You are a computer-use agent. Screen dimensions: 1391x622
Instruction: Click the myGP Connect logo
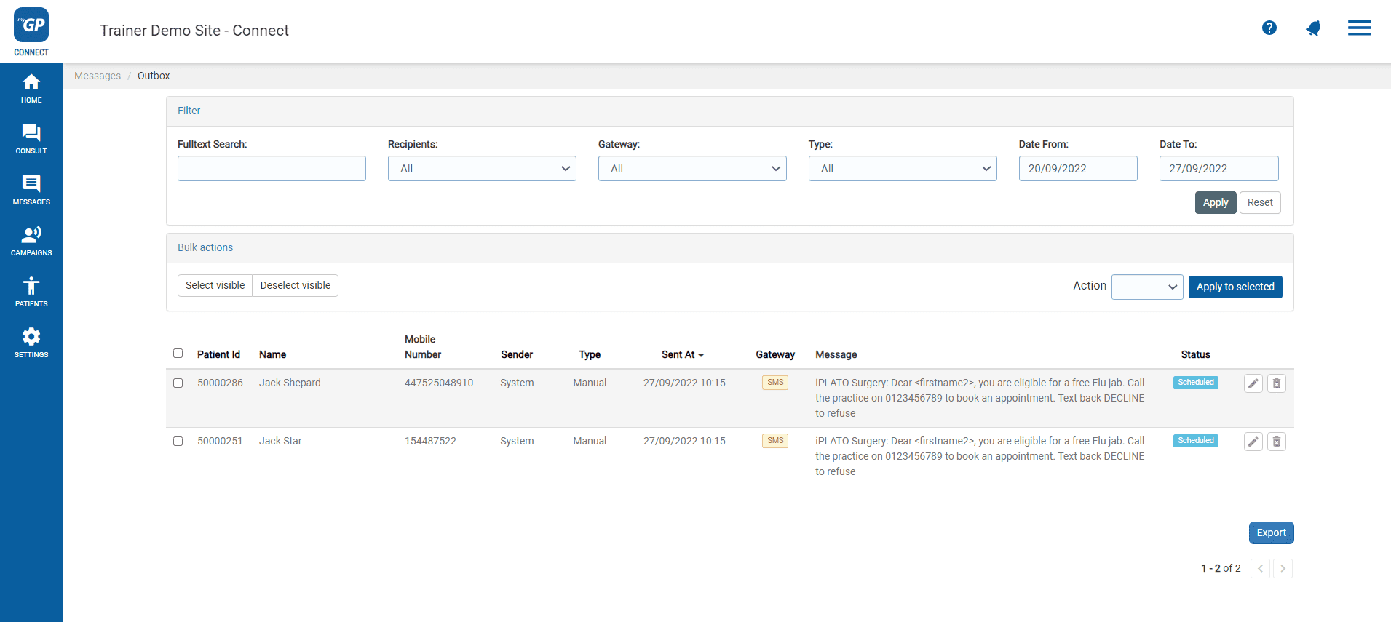click(31, 31)
